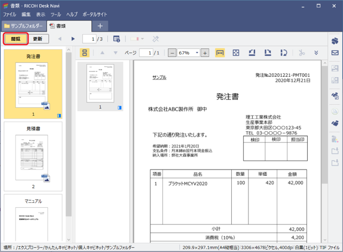Viewport: 343px width, 252px height.
Task: Add a new tab with plus button
Action: coord(100,26)
